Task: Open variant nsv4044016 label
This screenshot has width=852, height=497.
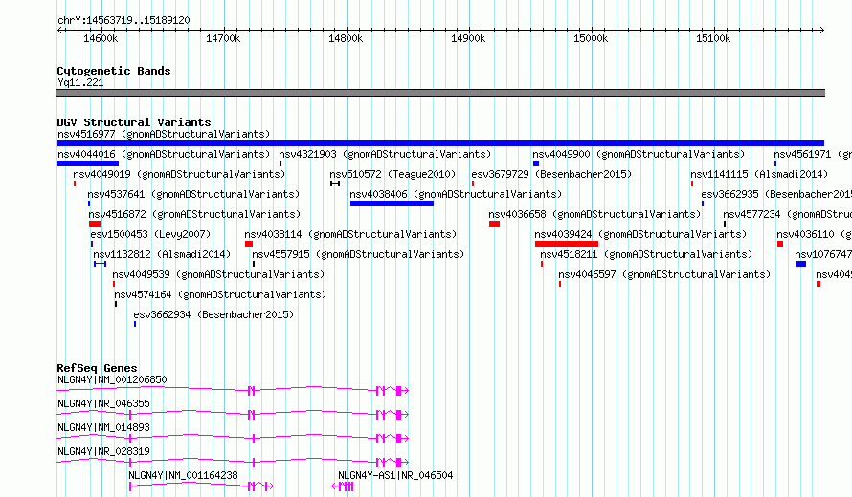Action: 164,154
